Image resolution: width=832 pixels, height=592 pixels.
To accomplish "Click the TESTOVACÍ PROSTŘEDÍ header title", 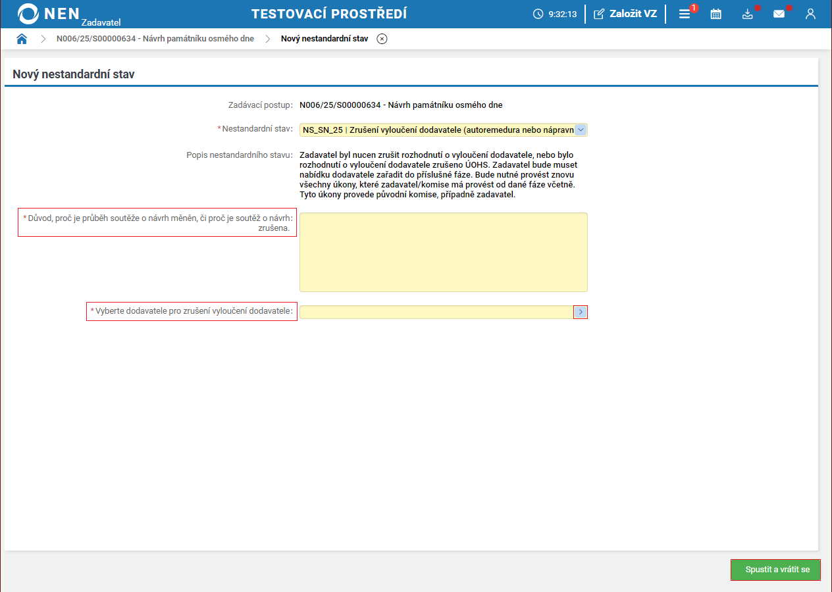I will click(x=329, y=14).
